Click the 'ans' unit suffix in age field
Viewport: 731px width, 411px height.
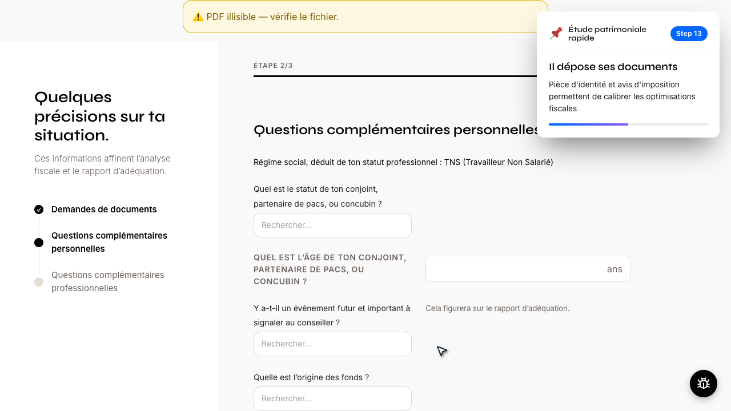tap(614, 269)
